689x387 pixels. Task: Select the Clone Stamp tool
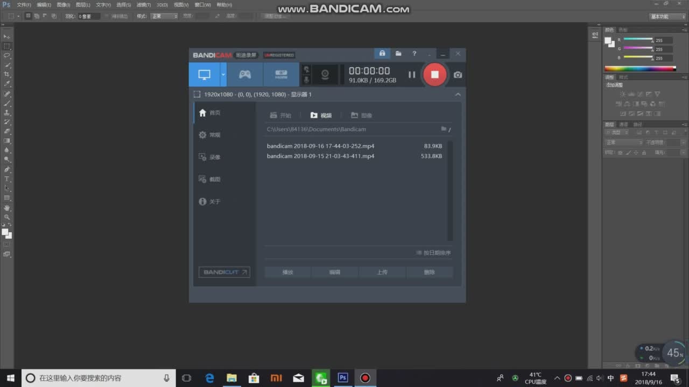coord(7,113)
